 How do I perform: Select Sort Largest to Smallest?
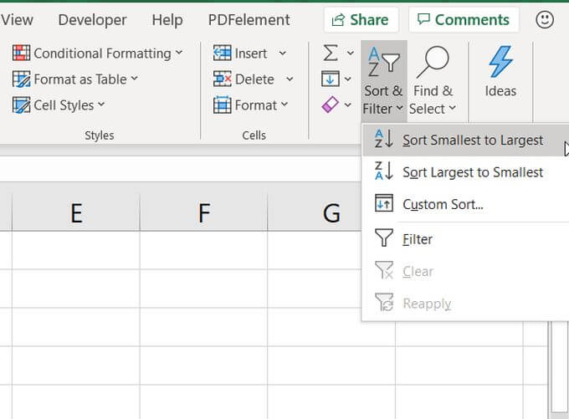pyautogui.click(x=472, y=172)
